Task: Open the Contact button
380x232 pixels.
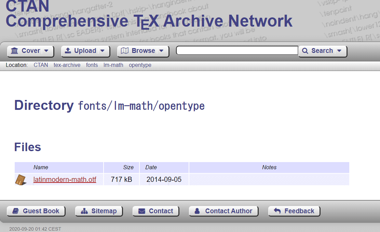Action: click(x=156, y=211)
